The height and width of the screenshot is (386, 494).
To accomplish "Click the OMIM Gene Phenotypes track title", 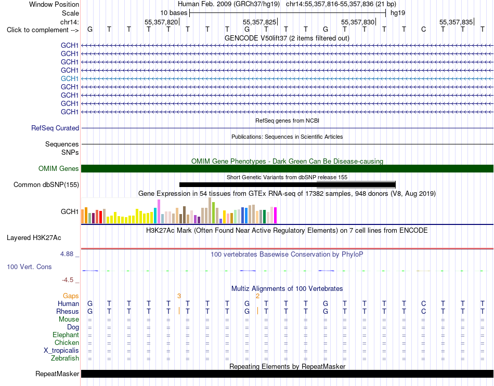I will click(287, 161).
